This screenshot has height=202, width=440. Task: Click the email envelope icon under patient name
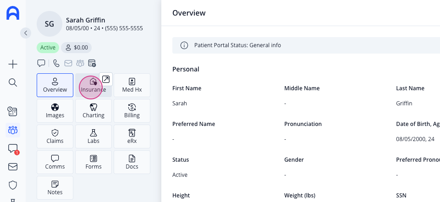[x=68, y=63]
